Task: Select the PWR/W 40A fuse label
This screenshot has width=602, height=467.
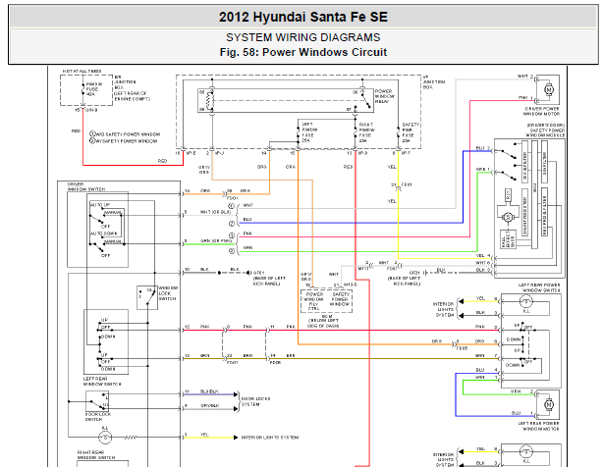Action: 92,89
